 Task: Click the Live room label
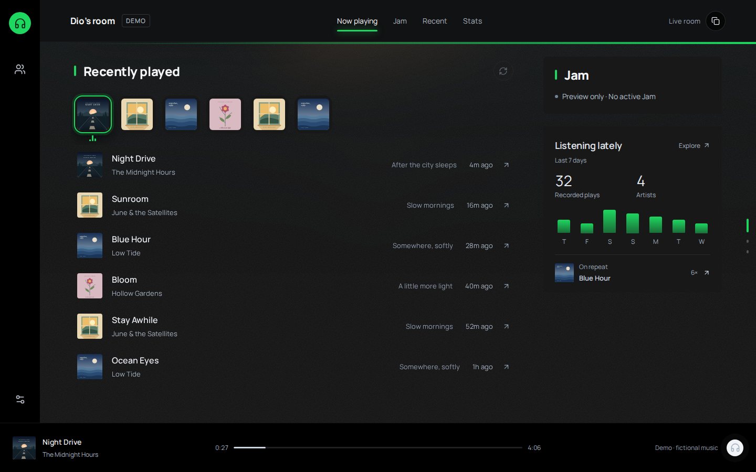pyautogui.click(x=685, y=22)
